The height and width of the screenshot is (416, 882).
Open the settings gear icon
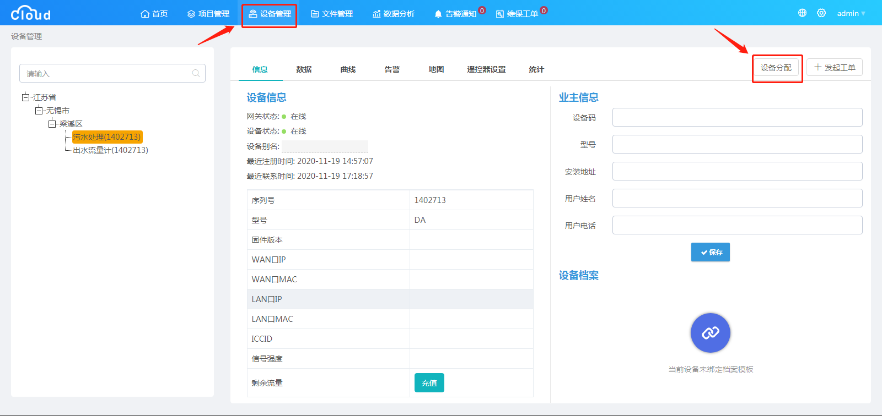(x=821, y=13)
